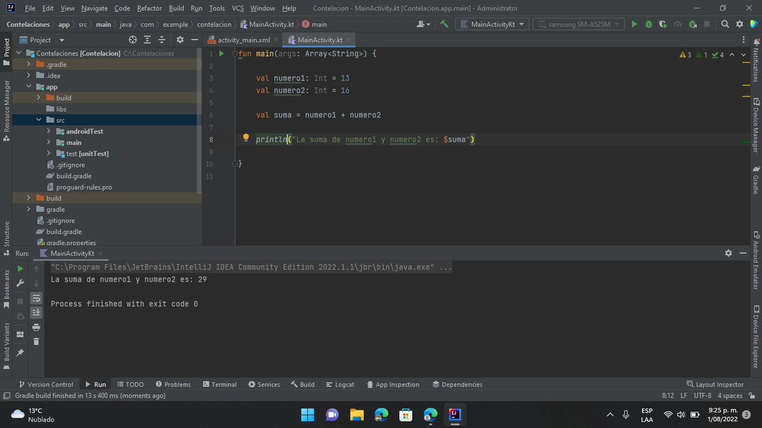Hide the Project panel with minus icon
This screenshot has height=428, width=762.
194,40
